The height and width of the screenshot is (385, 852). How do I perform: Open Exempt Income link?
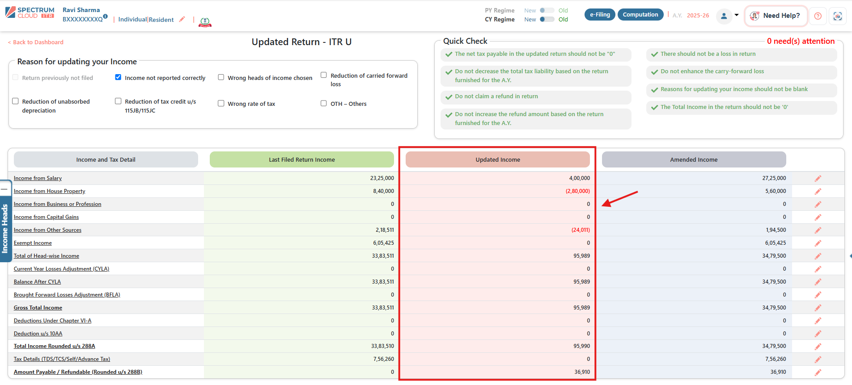(x=33, y=243)
